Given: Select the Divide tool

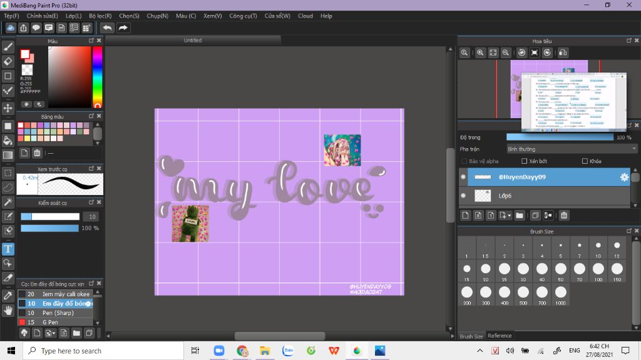Looking at the screenshot, I should pyautogui.click(x=8, y=278).
